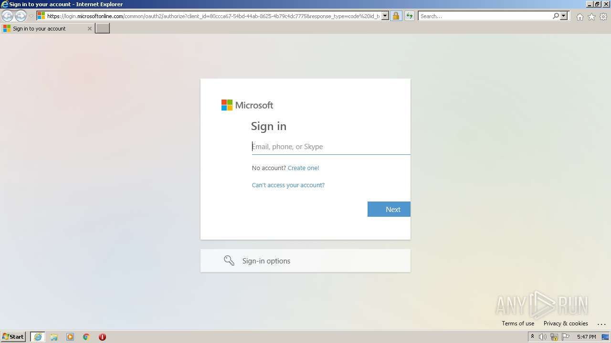Click the 5:47 PM clock
611x343 pixels.
pyautogui.click(x=586, y=337)
